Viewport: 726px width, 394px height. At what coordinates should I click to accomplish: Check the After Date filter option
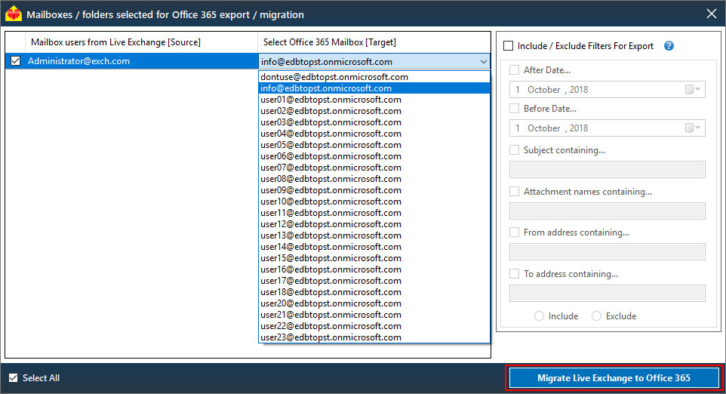pyautogui.click(x=514, y=70)
